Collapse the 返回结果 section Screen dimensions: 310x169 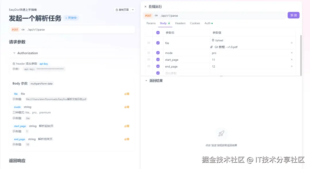coord(147,80)
